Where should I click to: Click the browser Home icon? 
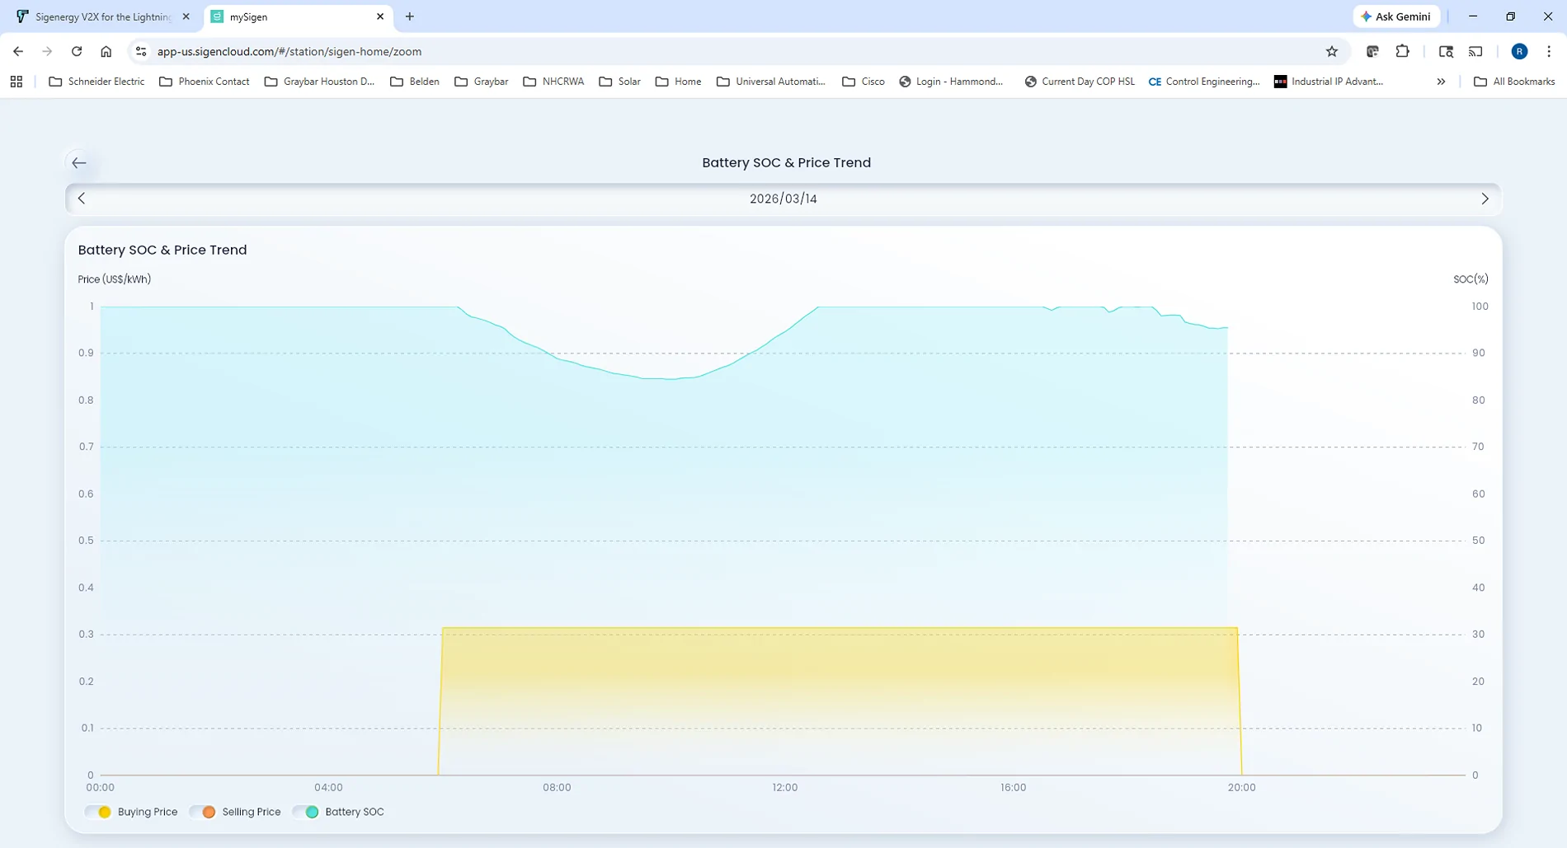click(106, 51)
